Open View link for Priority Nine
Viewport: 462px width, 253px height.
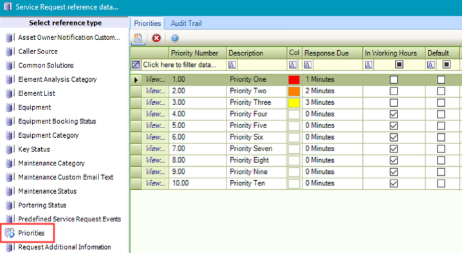[155, 172]
